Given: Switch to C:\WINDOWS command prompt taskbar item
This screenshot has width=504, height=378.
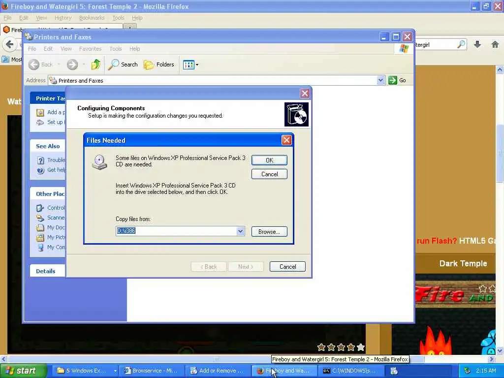Looking at the screenshot, I should pos(350,371).
